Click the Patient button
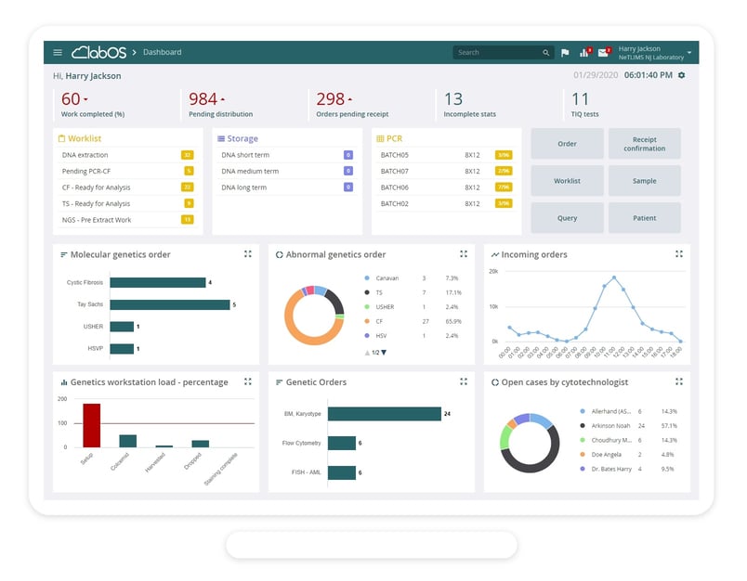Screen dimensions: 747x581 [x=644, y=218]
